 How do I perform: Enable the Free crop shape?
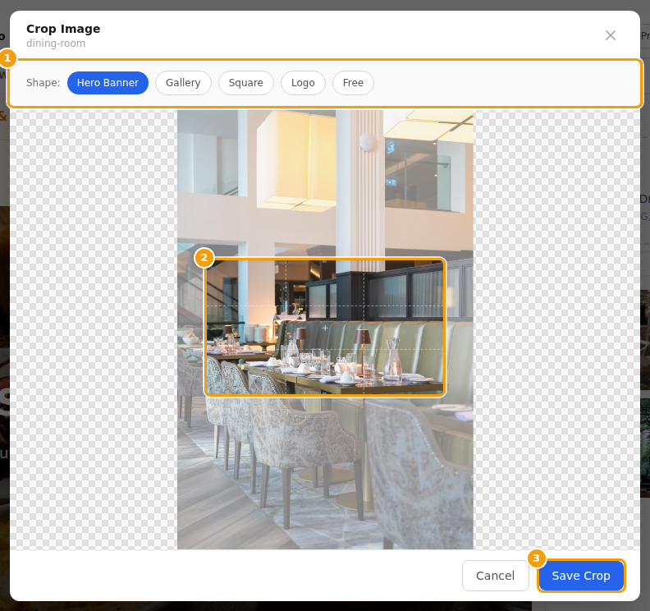[x=353, y=83]
